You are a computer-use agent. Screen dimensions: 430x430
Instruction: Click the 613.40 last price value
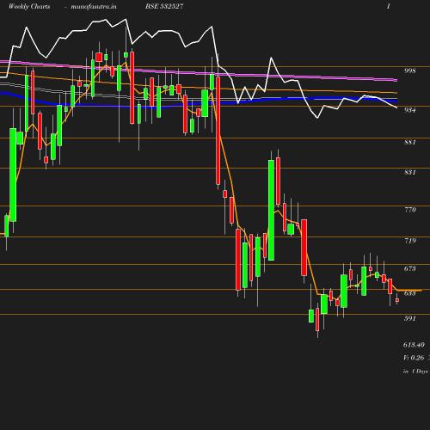click(x=414, y=345)
